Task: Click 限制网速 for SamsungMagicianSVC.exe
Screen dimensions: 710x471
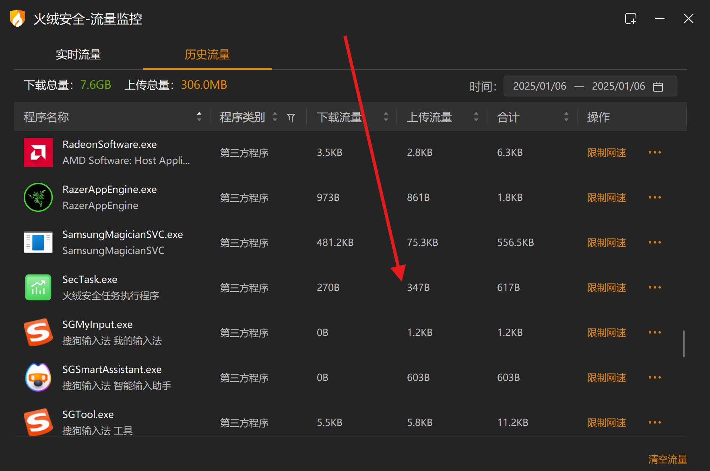Action: (x=606, y=243)
